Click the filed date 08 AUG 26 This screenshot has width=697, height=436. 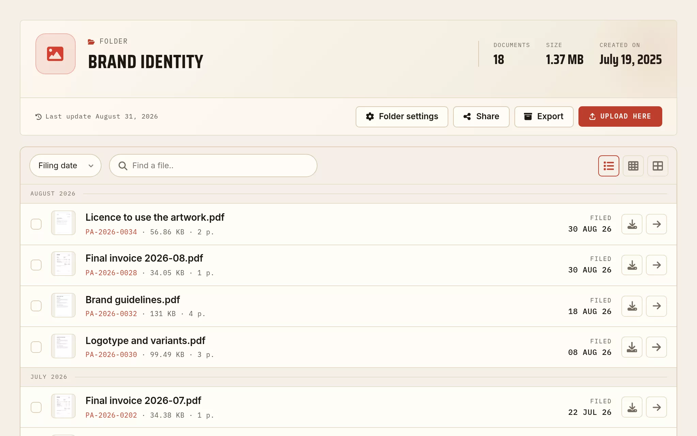[x=590, y=352]
